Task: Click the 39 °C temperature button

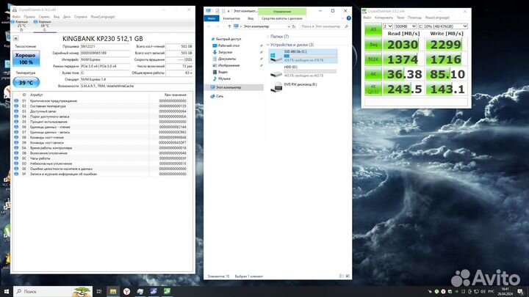Action: [26, 82]
